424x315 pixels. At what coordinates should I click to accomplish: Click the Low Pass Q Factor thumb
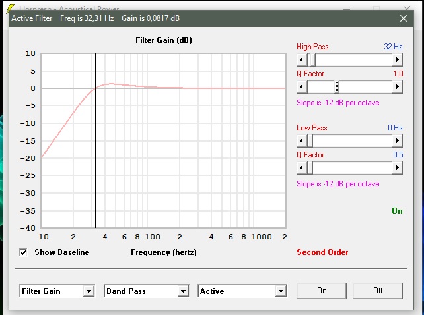point(310,168)
